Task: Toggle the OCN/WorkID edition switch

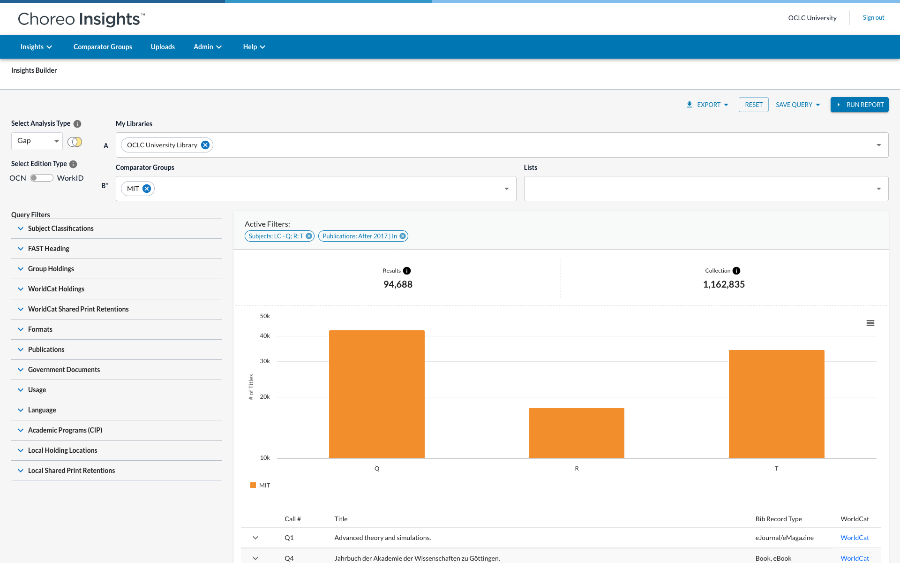Action: [x=41, y=178]
